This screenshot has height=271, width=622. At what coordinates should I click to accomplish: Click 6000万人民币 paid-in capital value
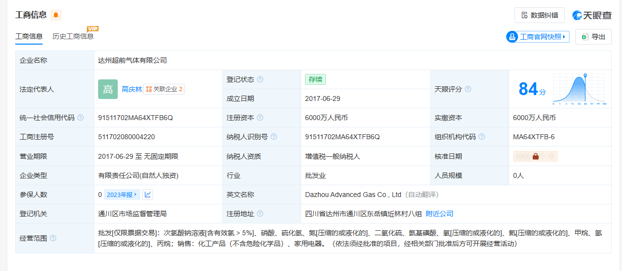click(535, 118)
